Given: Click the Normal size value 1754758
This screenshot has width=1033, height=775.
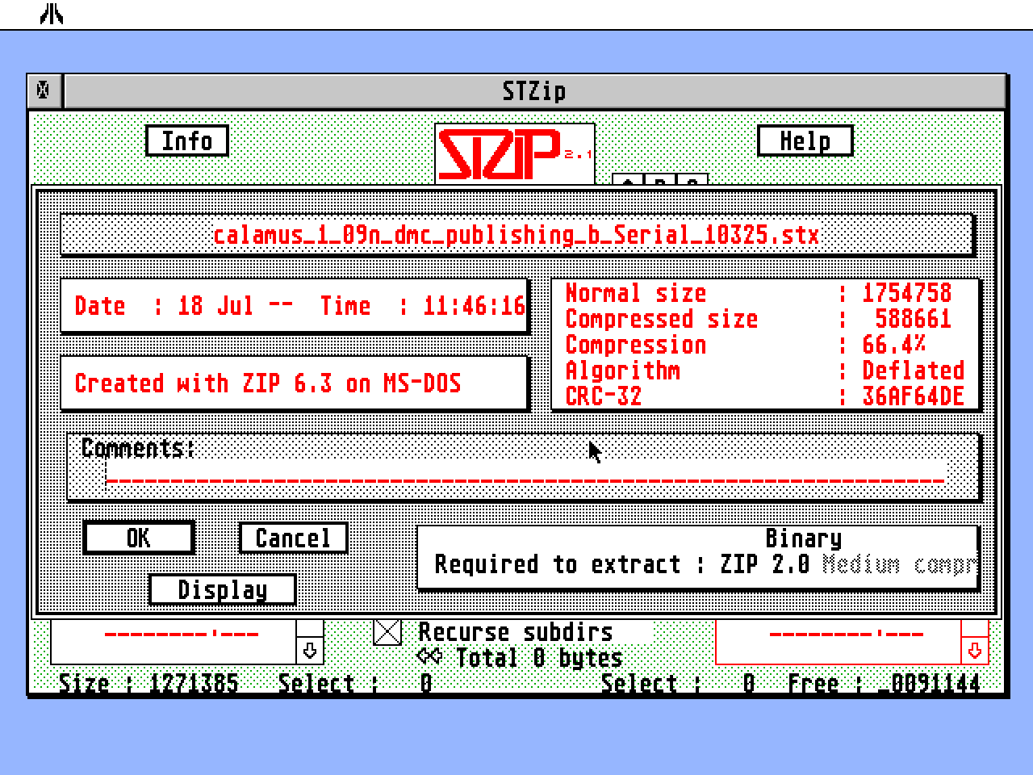Looking at the screenshot, I should (x=907, y=293).
